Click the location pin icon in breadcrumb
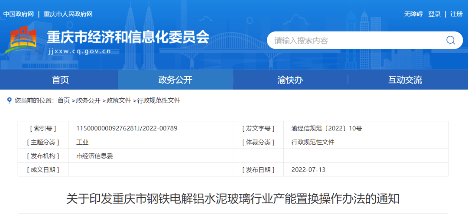 tap(10, 100)
